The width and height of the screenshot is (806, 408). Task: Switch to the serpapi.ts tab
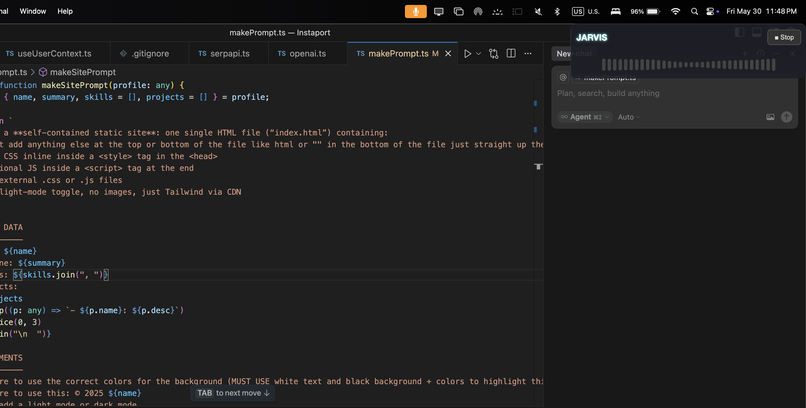point(228,53)
